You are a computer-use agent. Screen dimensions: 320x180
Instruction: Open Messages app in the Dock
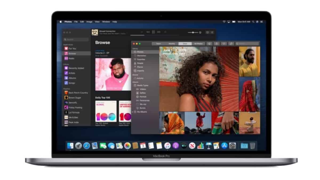pos(111,146)
